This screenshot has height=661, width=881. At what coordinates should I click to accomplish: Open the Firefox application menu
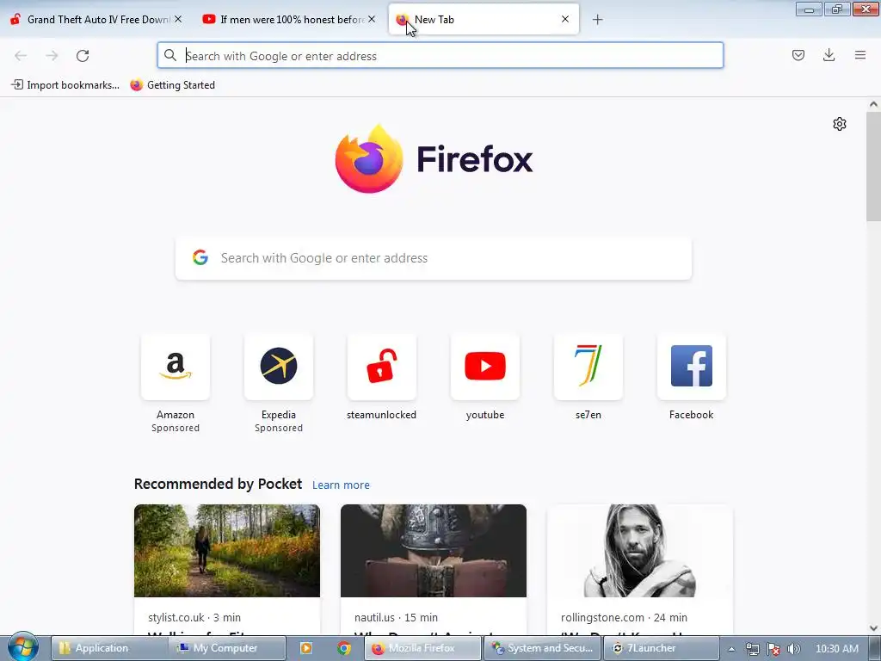[x=860, y=55]
